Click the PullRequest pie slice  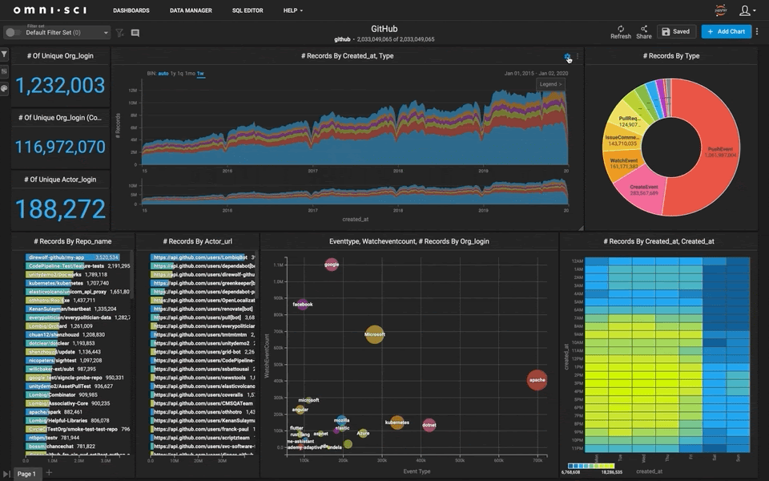tap(629, 121)
